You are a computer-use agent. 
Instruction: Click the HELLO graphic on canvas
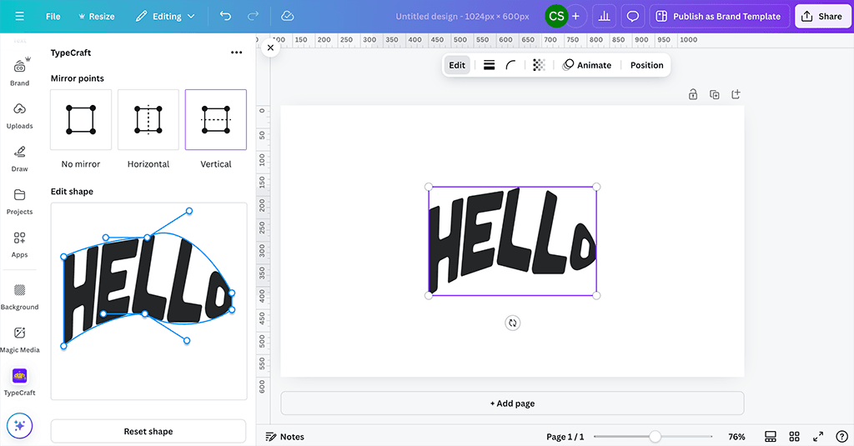click(x=512, y=241)
